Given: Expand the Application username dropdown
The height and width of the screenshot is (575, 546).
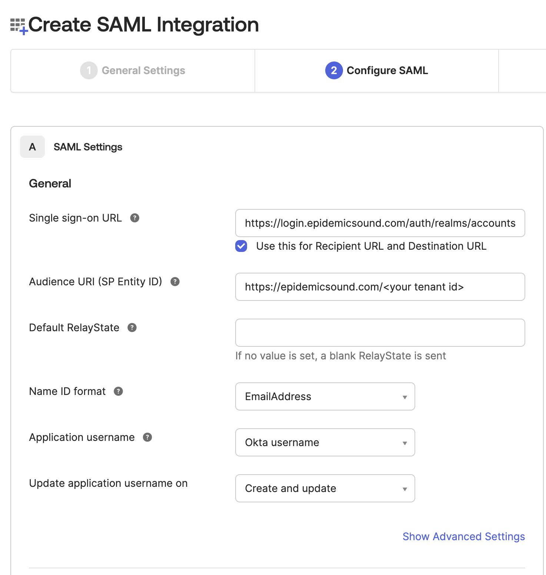Looking at the screenshot, I should [x=325, y=442].
